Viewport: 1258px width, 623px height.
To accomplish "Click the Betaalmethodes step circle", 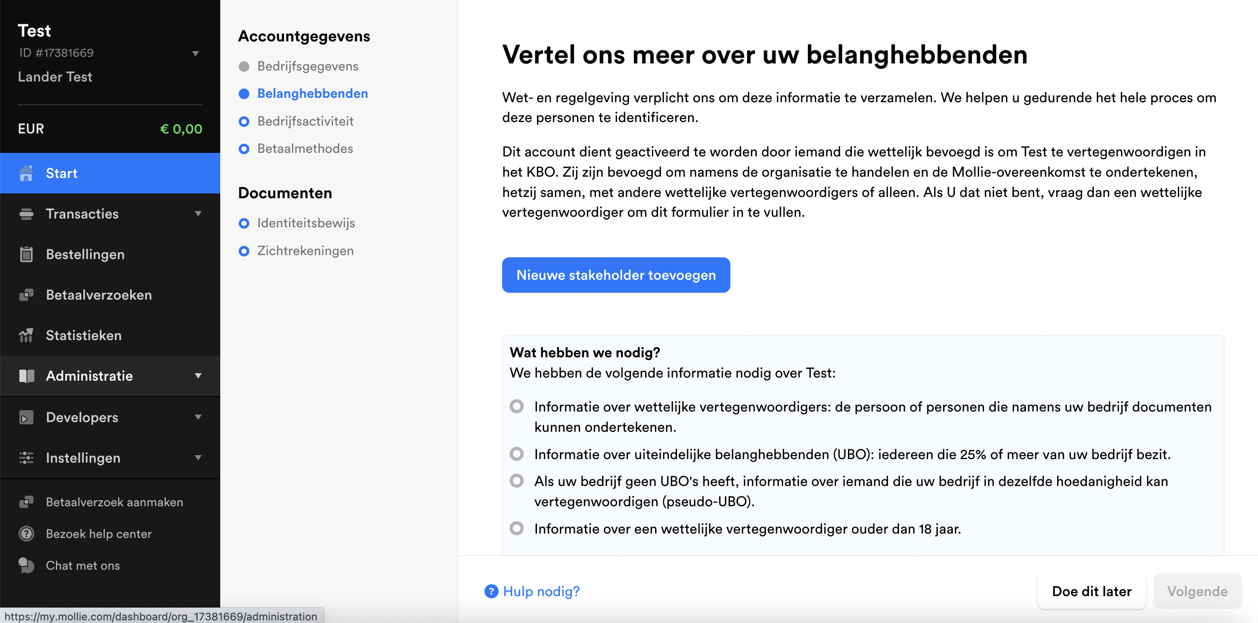I will tap(244, 149).
